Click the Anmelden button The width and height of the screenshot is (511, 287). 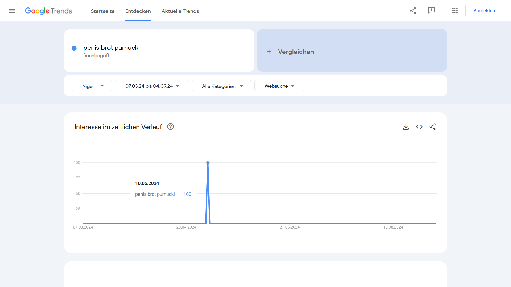coord(484,10)
